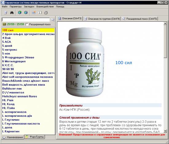Image resolution: width=169 pixels, height=144 pixels.
Task: Select 'Abri-soft непромокаемая пеленка' entry
Action: tap(28, 77)
